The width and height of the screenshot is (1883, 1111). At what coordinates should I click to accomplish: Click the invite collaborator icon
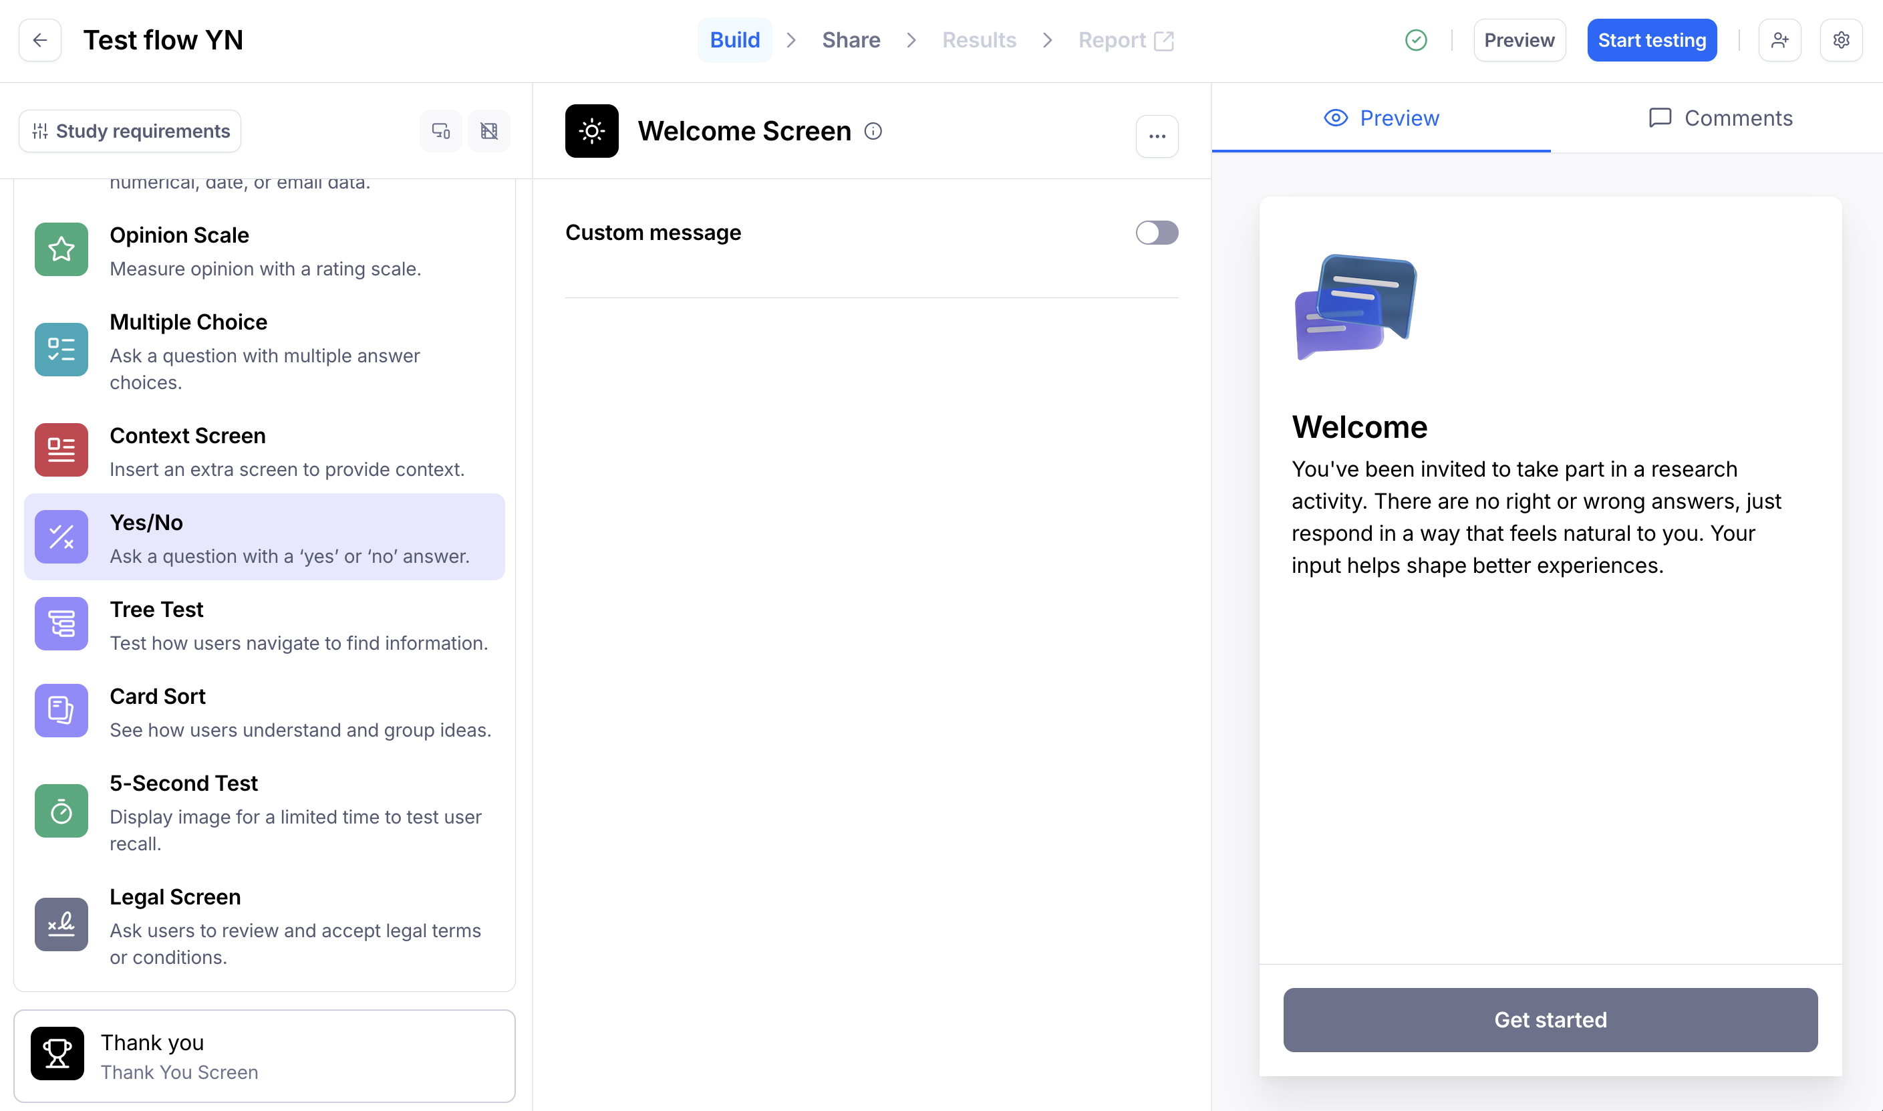1779,40
